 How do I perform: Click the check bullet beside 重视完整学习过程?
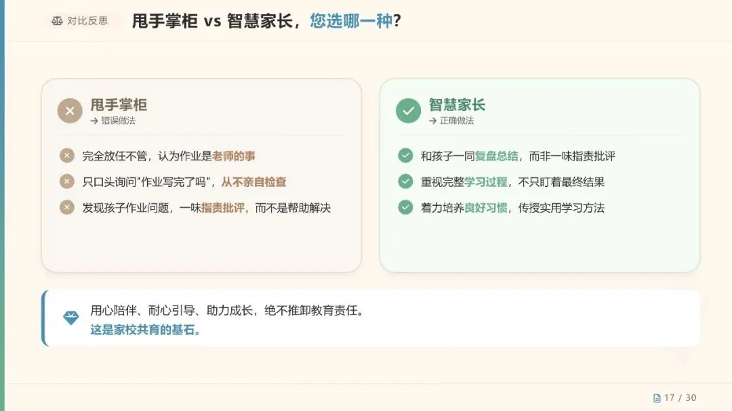405,181
